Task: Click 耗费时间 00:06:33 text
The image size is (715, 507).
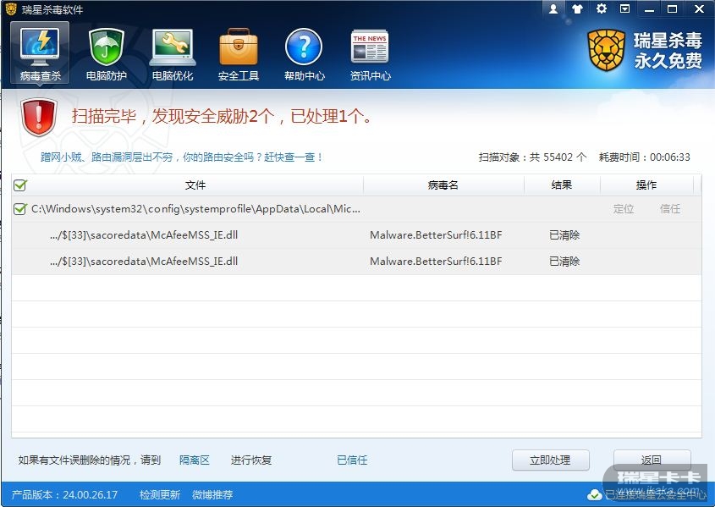Action: tap(644, 157)
